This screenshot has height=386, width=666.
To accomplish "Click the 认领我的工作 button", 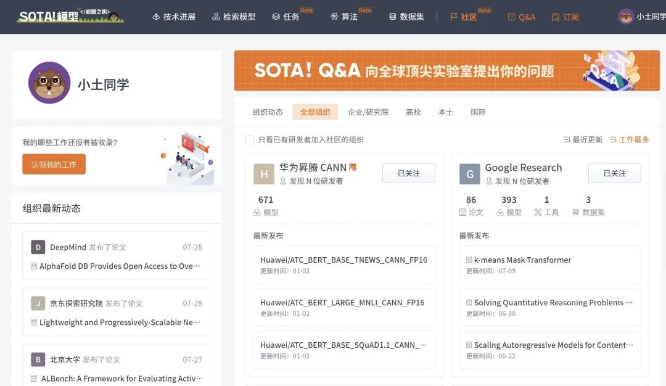I will 54,165.
